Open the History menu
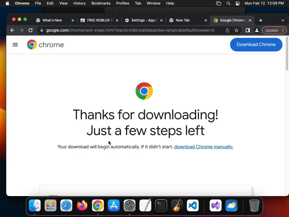The height and width of the screenshot is (217, 289). click(x=79, y=3)
